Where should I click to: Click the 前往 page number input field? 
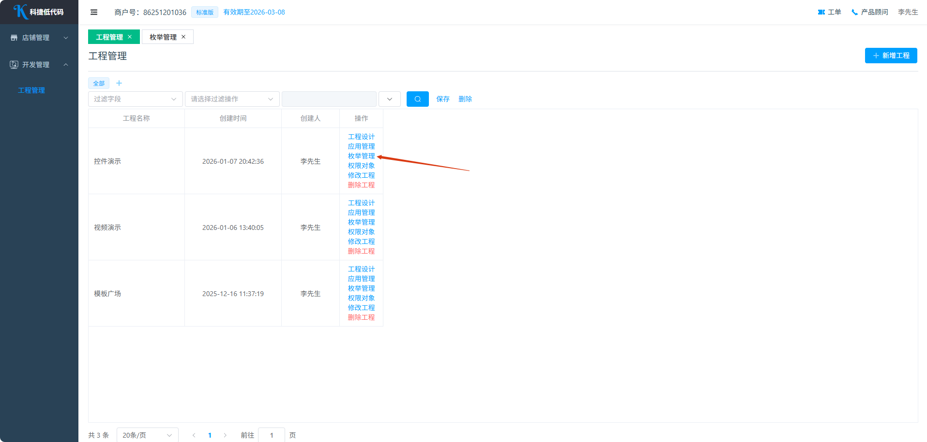pyautogui.click(x=271, y=435)
